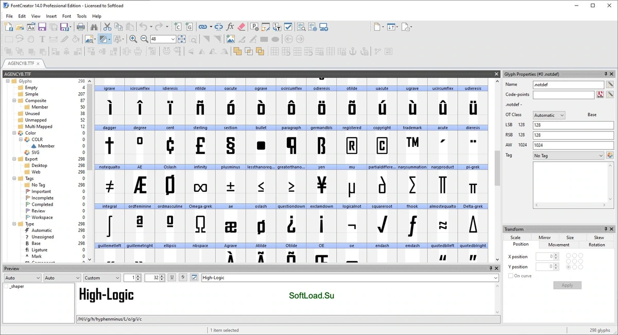
Task: Toggle the Strikethrough S button in Preview
Action: [182, 278]
